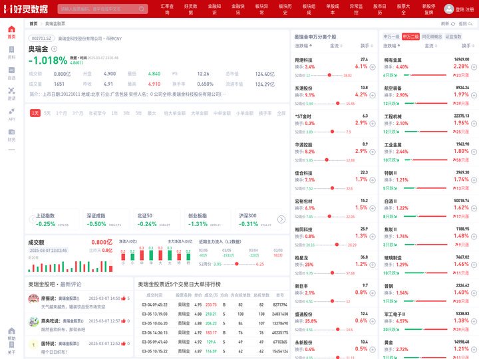Open the 关于 about icon at the sidebar bottom
This screenshot has width=479, height=359.
(11, 345)
